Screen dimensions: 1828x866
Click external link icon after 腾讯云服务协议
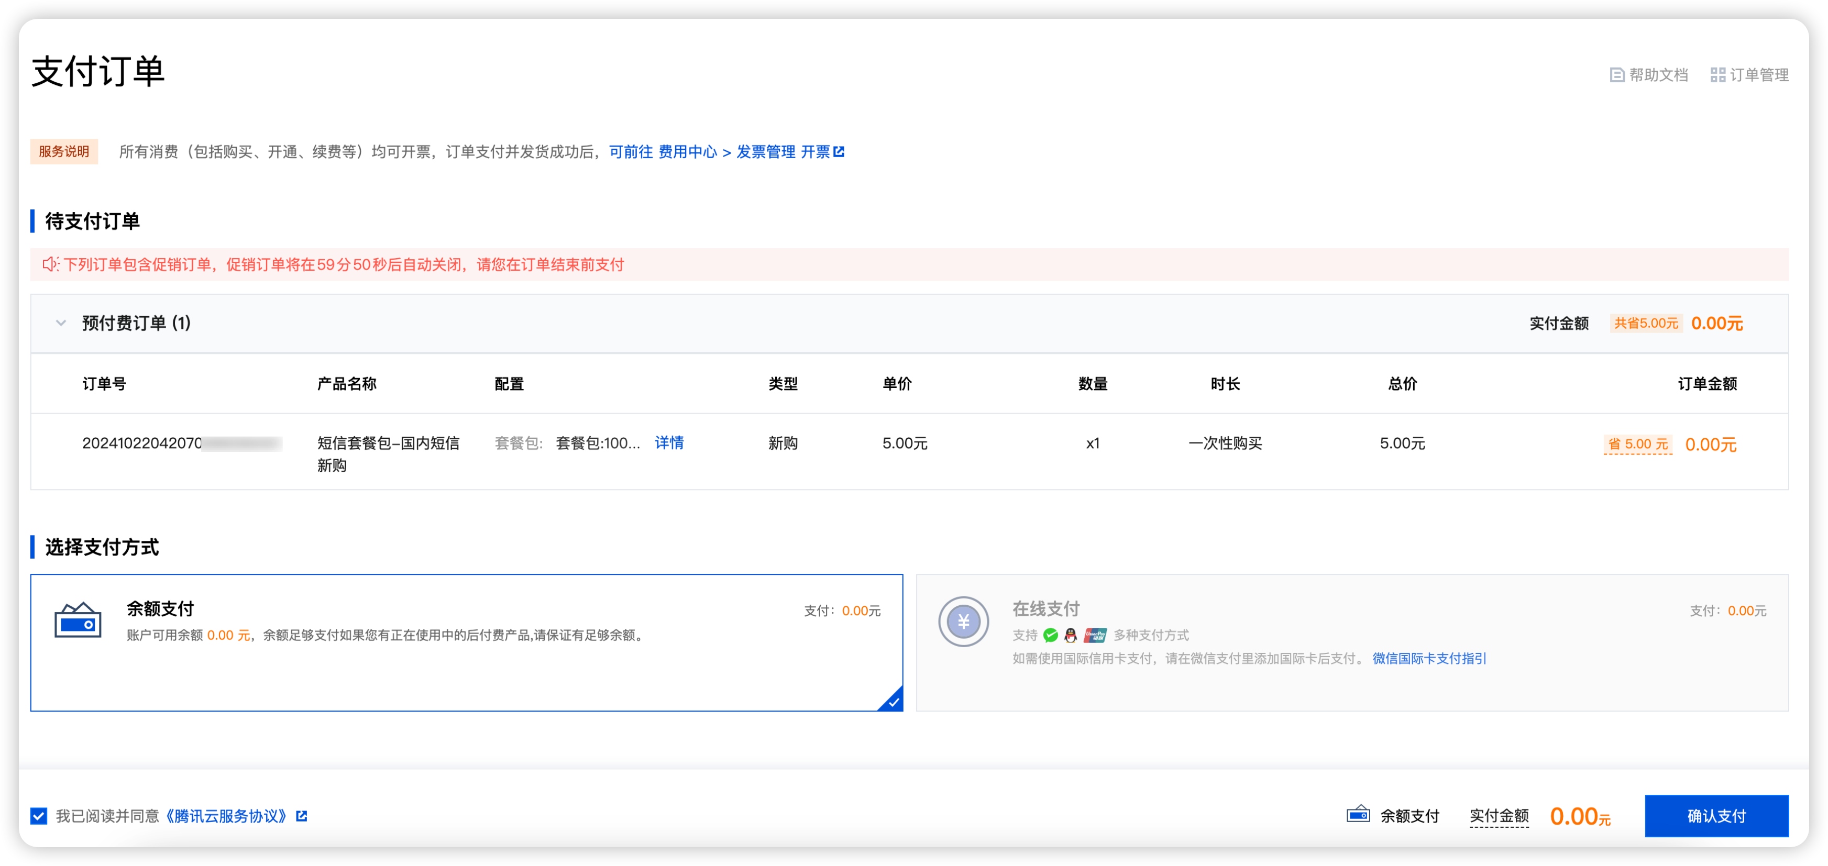pos(302,816)
